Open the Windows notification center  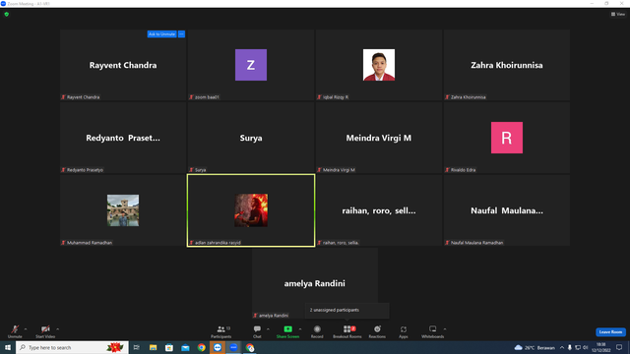click(619, 347)
